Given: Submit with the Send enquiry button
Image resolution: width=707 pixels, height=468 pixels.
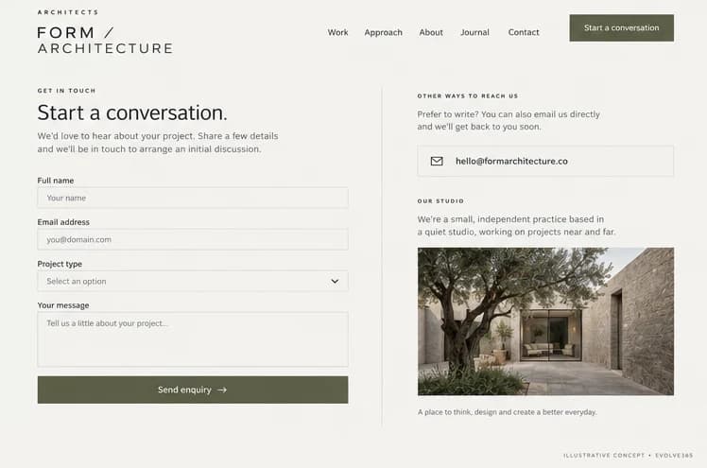Looking at the screenshot, I should click(193, 390).
